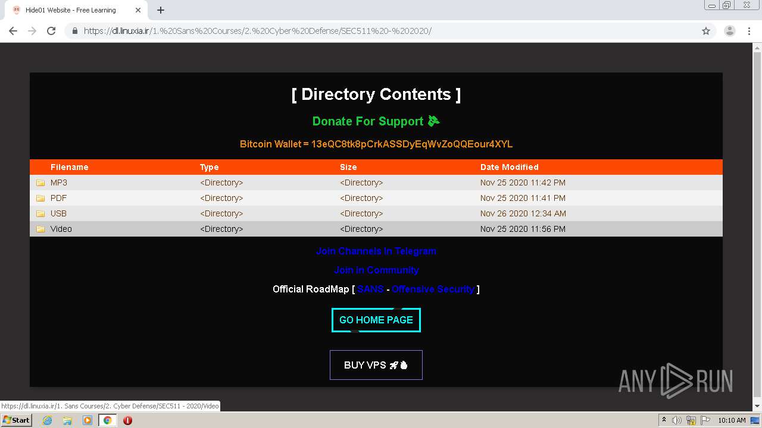Click the Video row folder icon

pos(40,229)
